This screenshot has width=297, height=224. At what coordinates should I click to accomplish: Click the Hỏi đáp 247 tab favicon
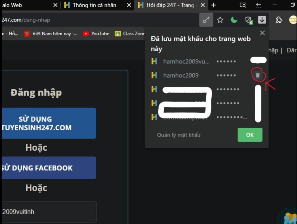(141, 5)
